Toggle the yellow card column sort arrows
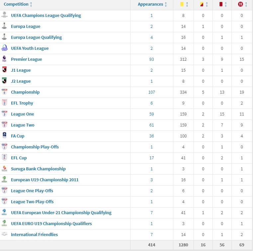Viewport: 253px width, 251px height. (x=187, y=4)
